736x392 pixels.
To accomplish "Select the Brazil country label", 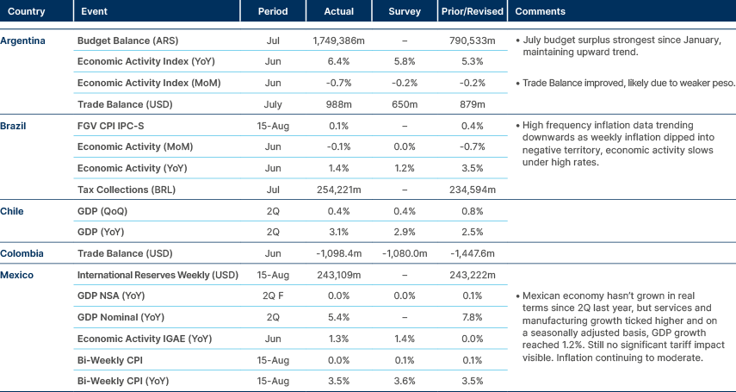I will point(13,126).
